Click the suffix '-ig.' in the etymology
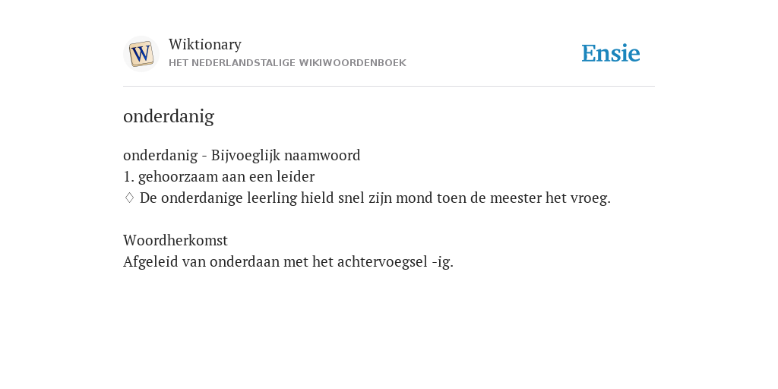 (x=443, y=262)
